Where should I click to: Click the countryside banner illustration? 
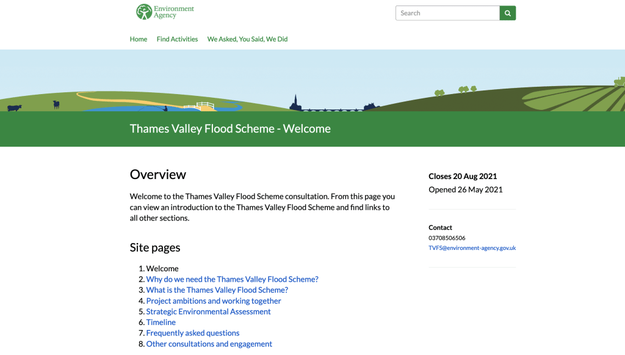pyautogui.click(x=312, y=81)
